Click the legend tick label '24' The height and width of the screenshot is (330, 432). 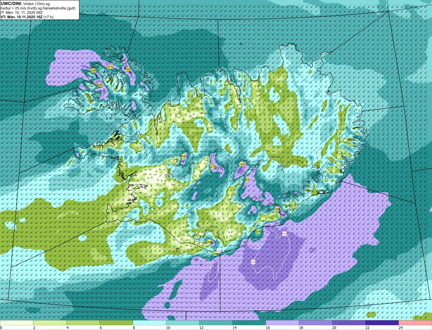401,328
